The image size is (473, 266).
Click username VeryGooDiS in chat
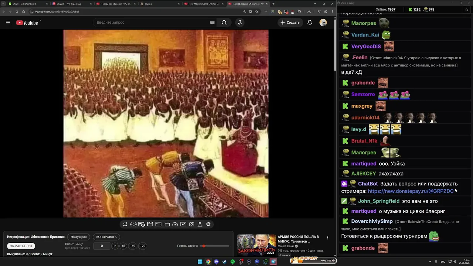pos(366,47)
